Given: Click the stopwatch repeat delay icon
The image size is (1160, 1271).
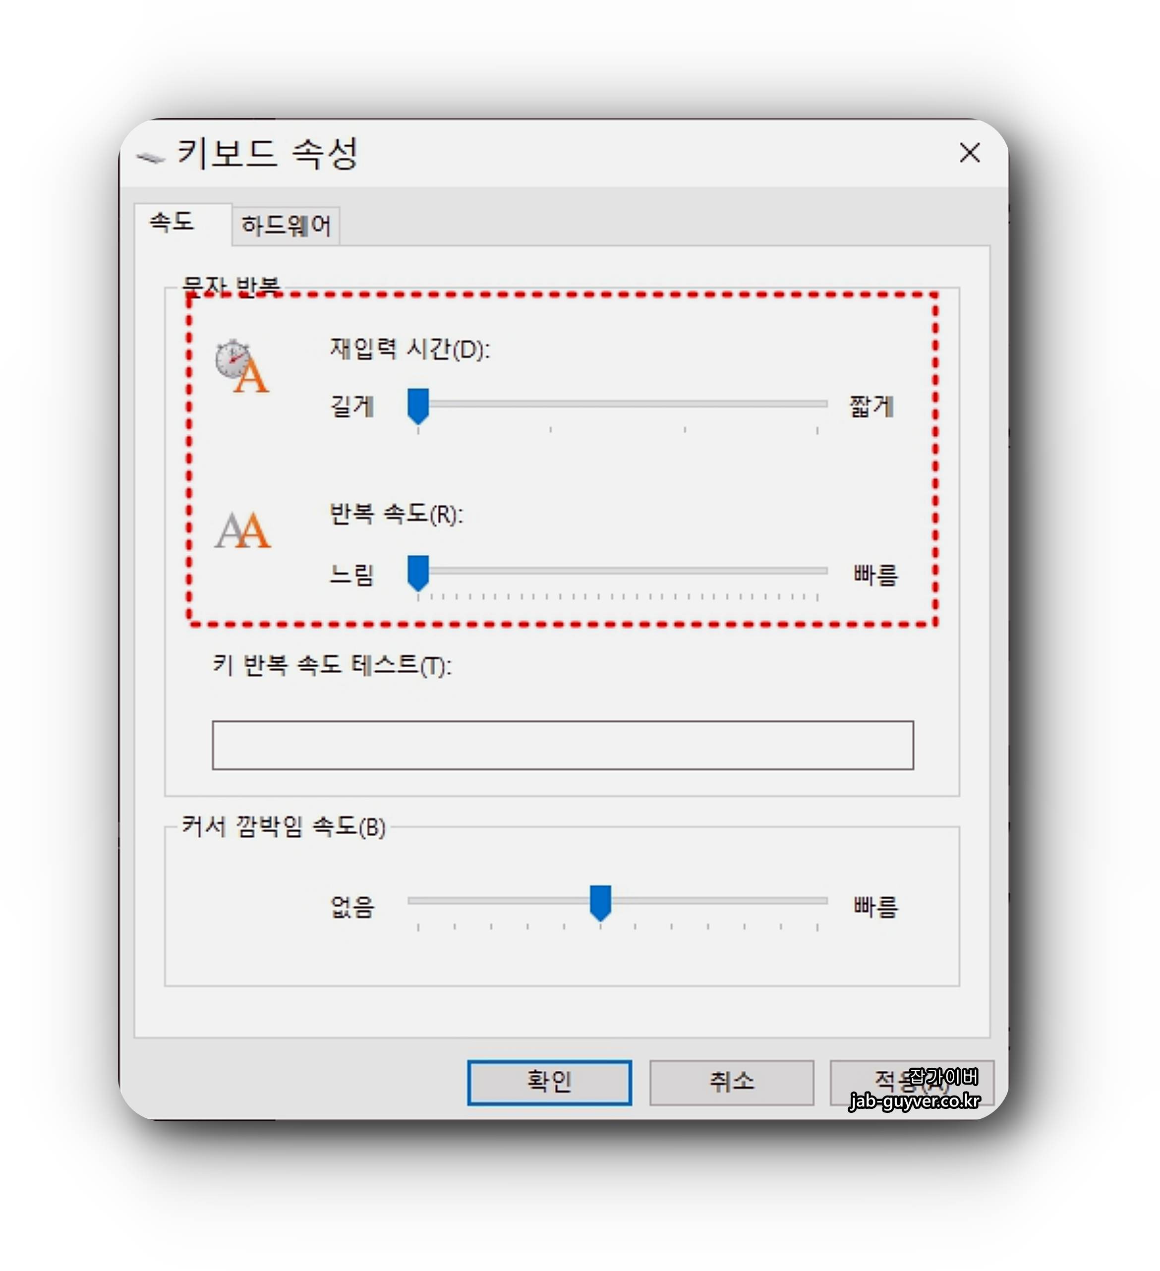Looking at the screenshot, I should [x=241, y=366].
